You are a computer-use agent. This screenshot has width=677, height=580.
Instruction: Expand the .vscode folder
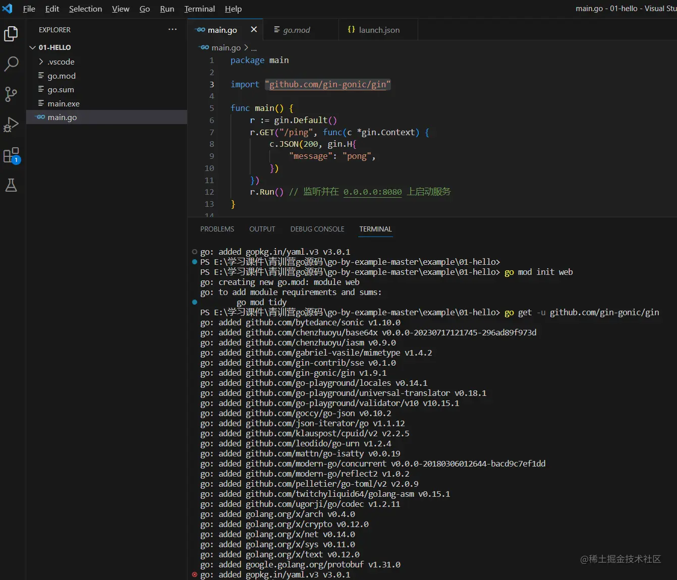[41, 62]
